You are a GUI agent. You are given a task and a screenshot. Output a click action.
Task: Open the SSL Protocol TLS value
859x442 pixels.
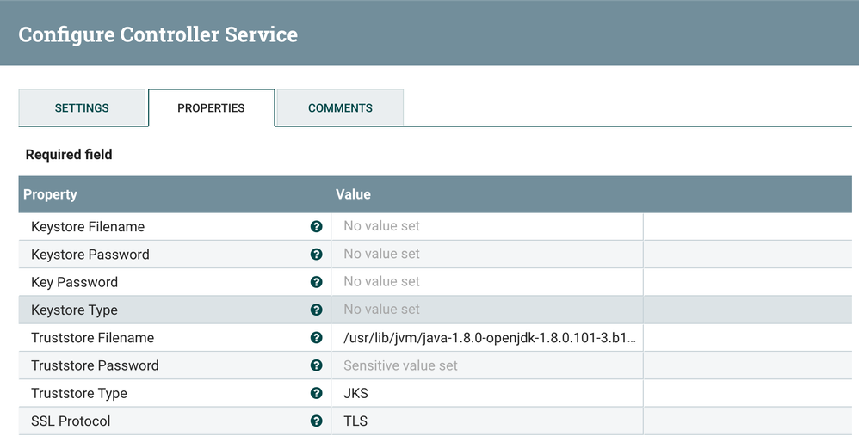click(x=486, y=421)
